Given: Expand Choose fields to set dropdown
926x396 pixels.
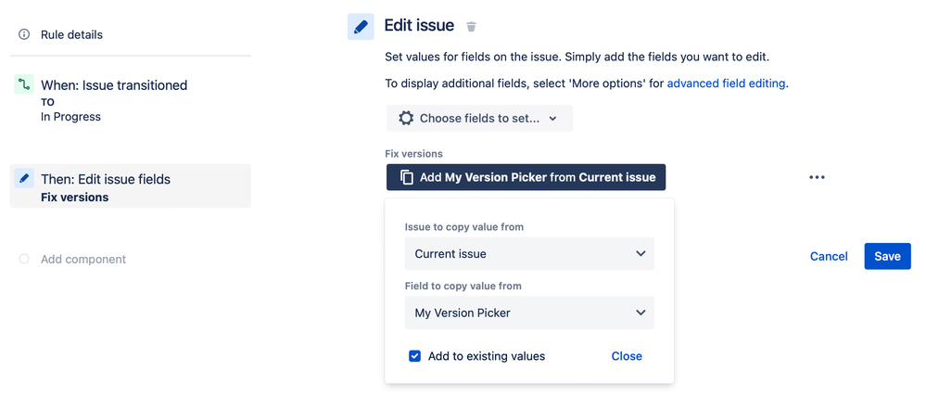Looking at the screenshot, I should [479, 119].
